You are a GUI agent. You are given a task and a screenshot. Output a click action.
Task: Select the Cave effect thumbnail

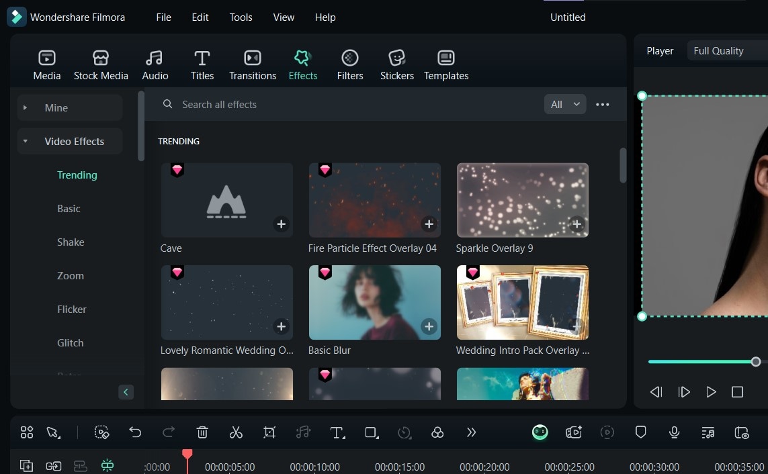[x=227, y=200]
